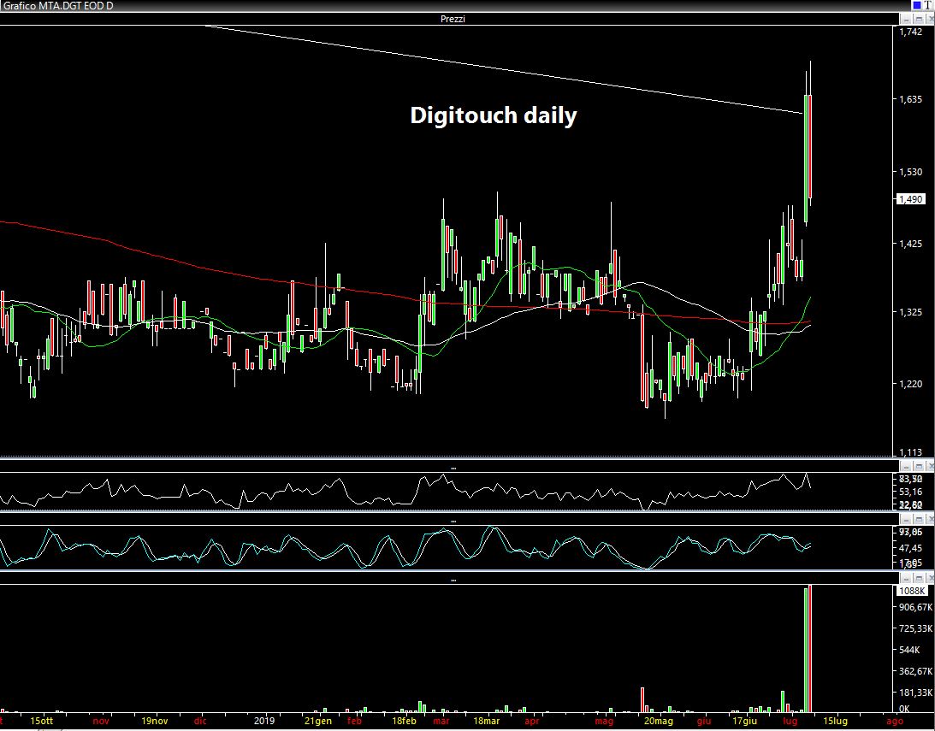Click the 362,67K volume axis label
The width and height of the screenshot is (935, 731).
(915, 671)
